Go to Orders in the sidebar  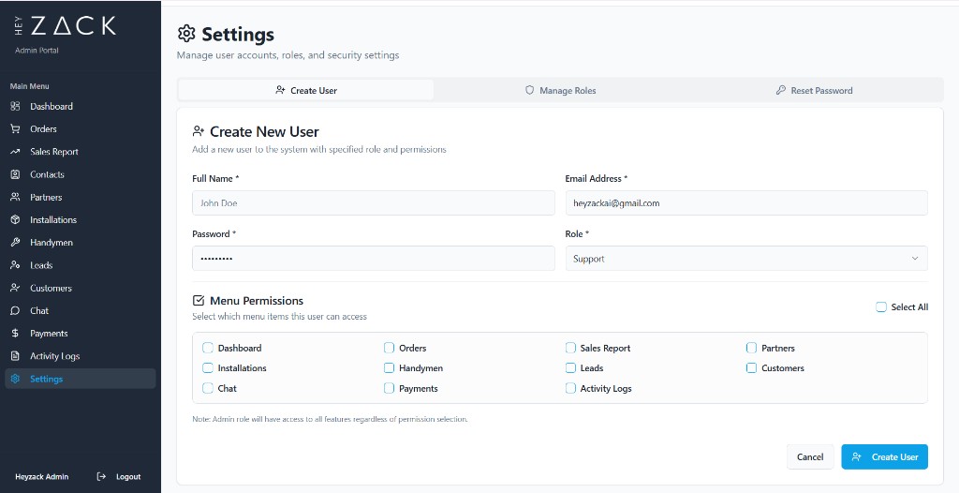[x=81, y=129]
